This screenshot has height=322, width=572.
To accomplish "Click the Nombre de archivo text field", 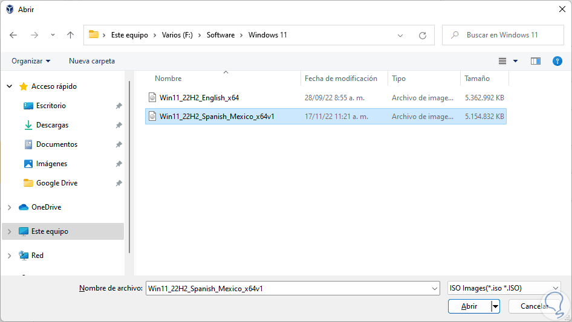I will pyautogui.click(x=288, y=288).
